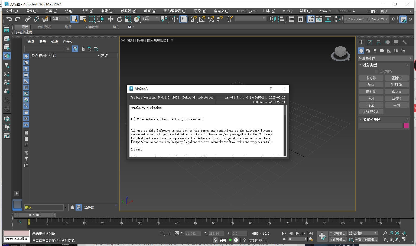Switch to 自由形式 ribbon tab
This screenshot has width=416, height=246.
[44, 27]
